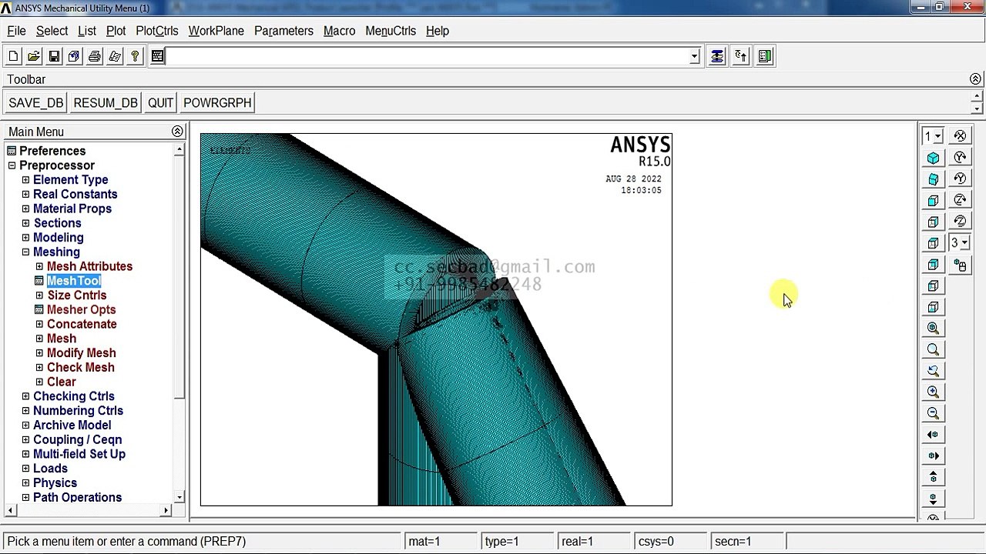The width and height of the screenshot is (986, 554).
Task: Click the Zoom In plus magnifier
Action: tap(934, 392)
